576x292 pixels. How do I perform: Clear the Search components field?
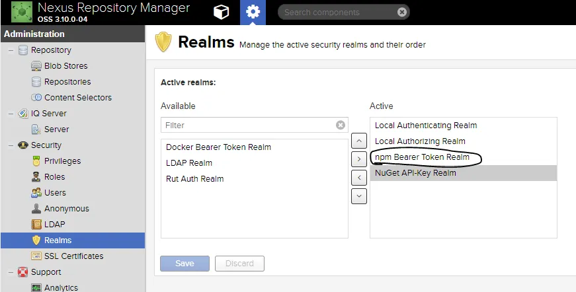(x=402, y=12)
